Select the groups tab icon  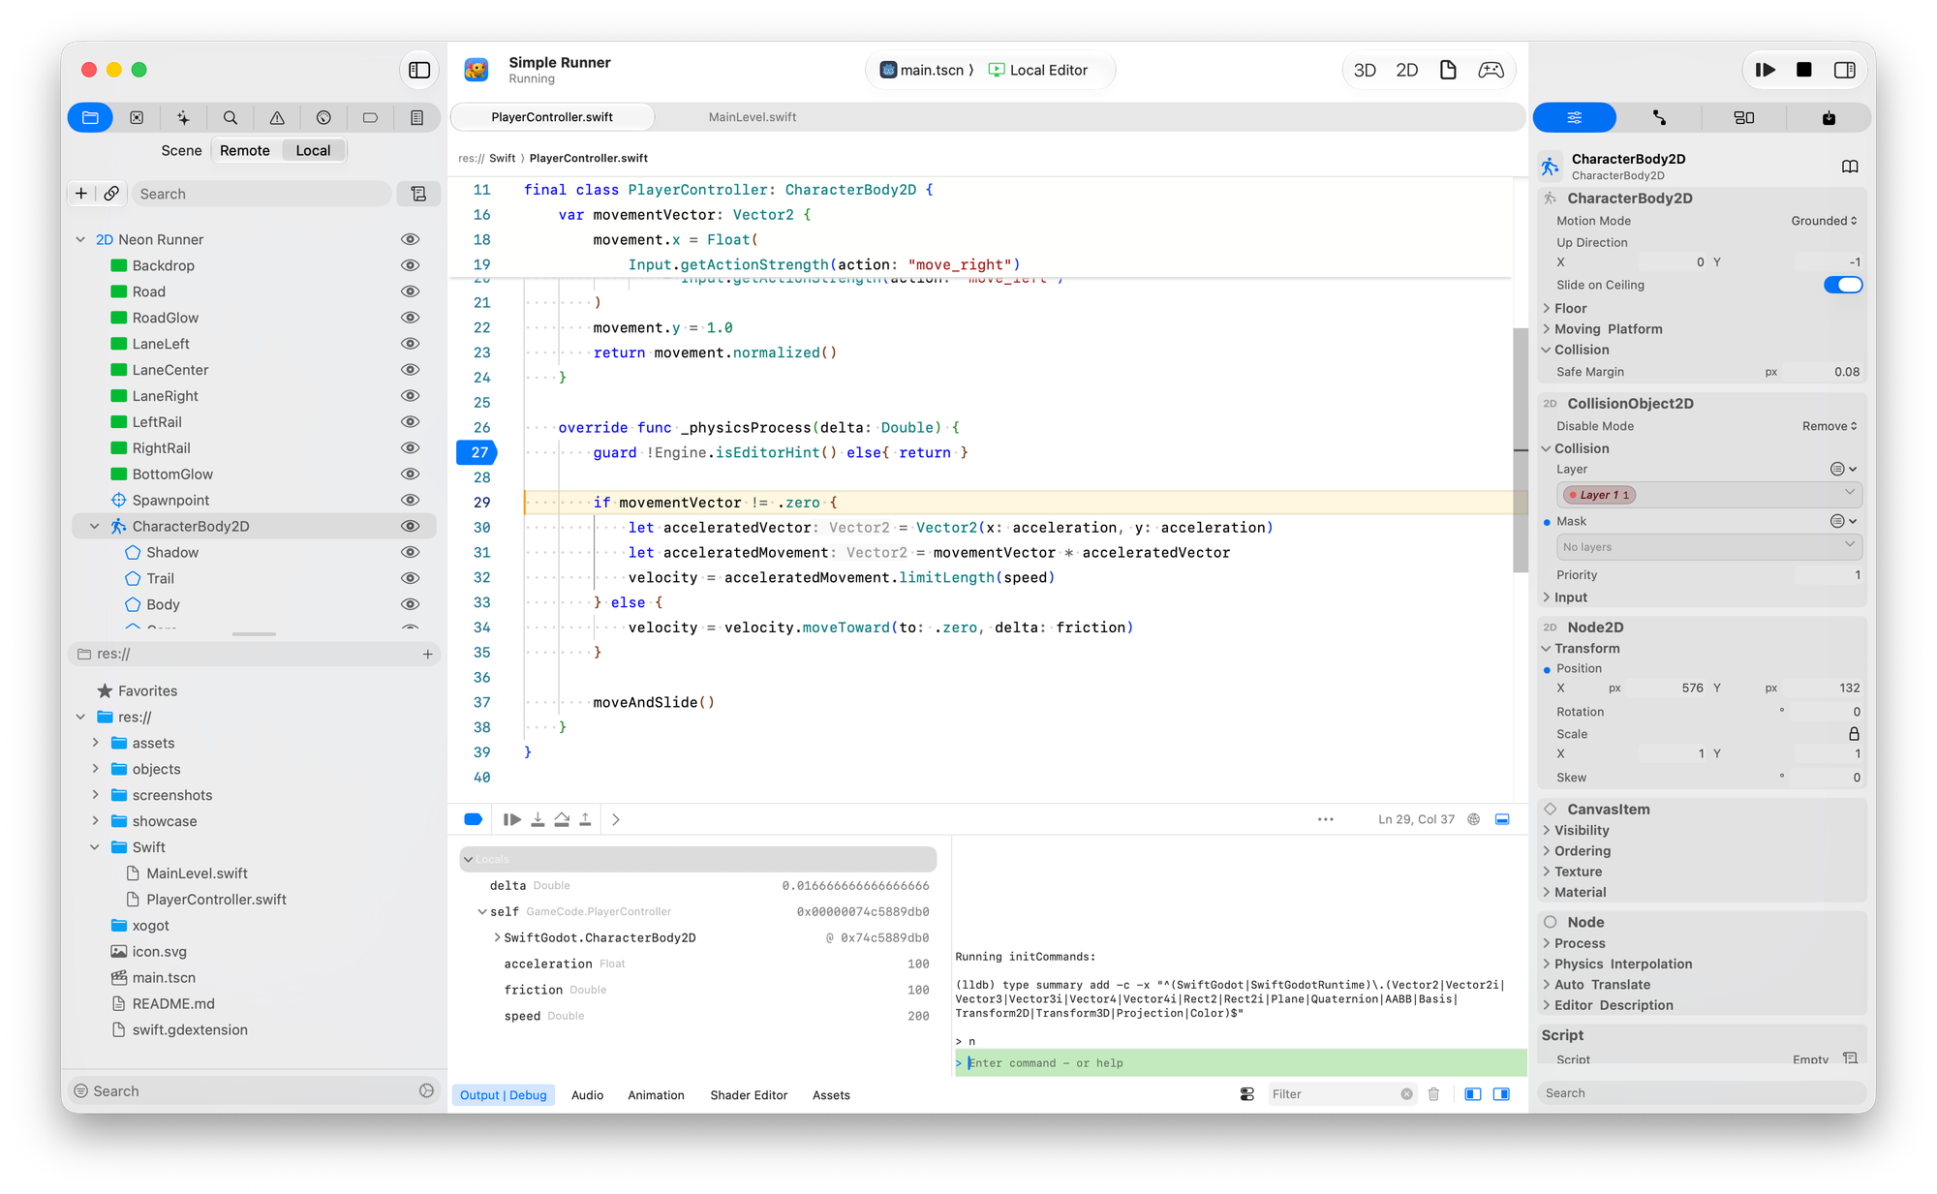[x=1744, y=117]
